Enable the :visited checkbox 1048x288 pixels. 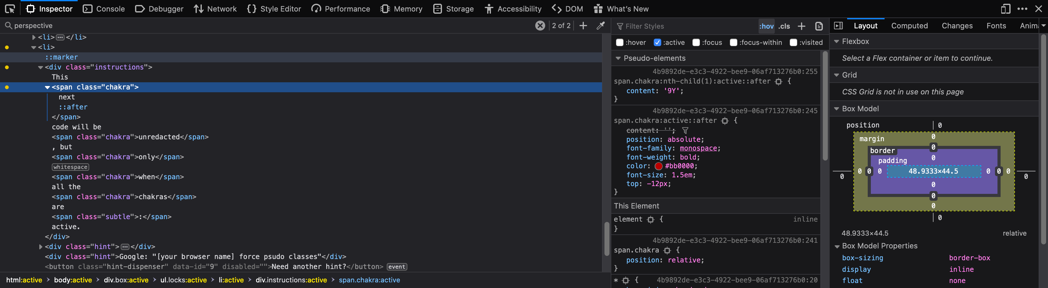coord(793,42)
